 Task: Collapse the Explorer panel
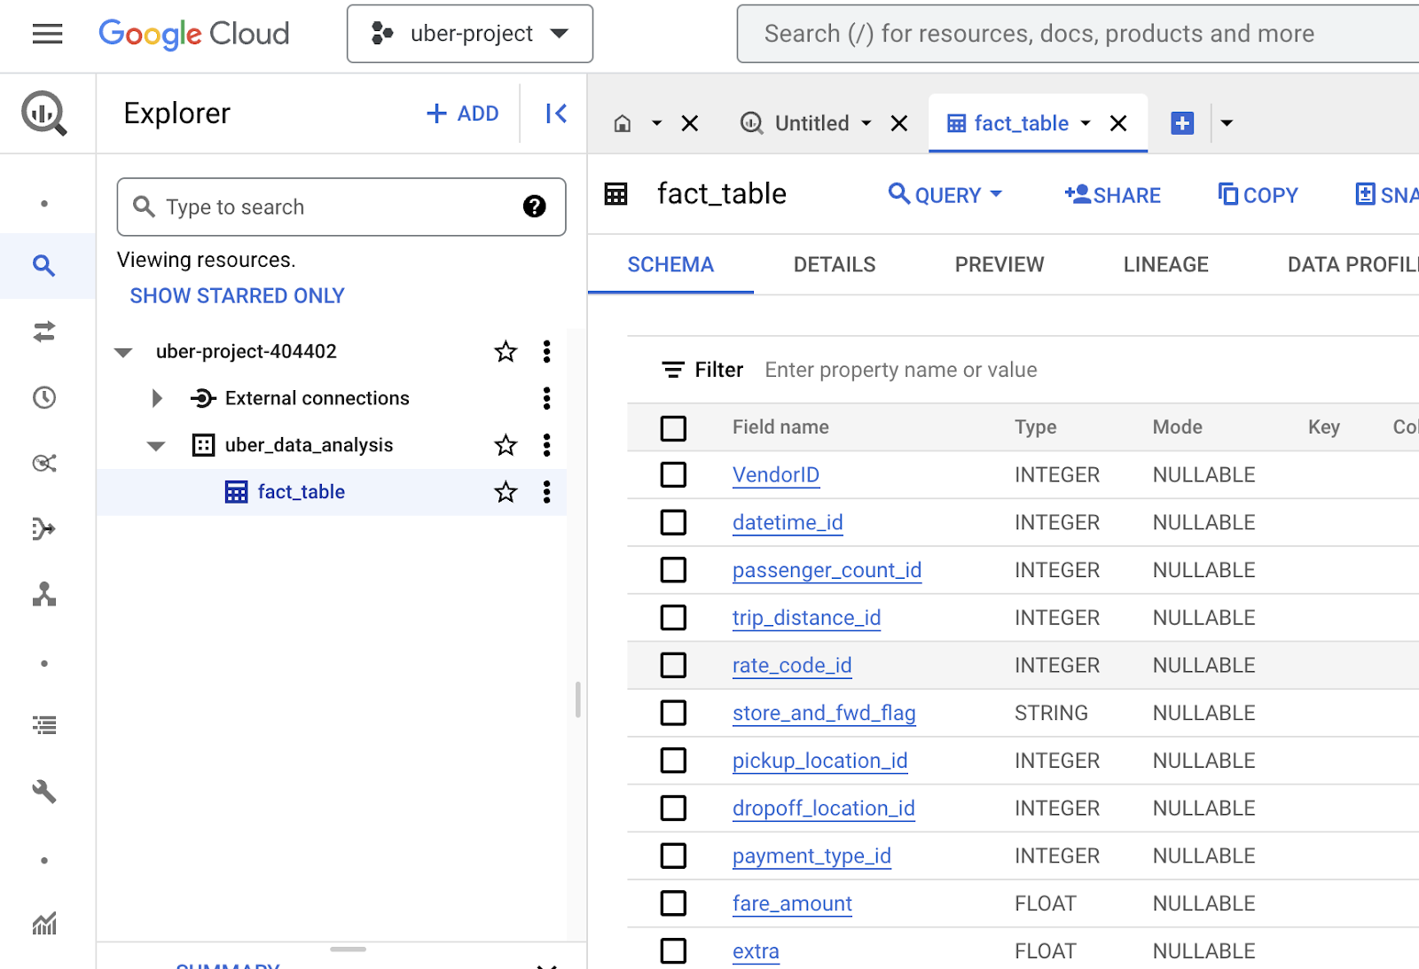556,113
